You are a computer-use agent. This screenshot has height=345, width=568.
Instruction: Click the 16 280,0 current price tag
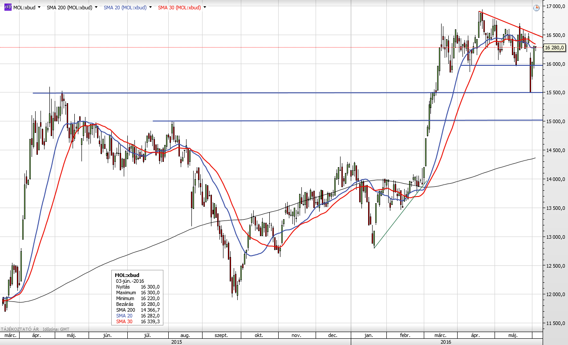[554, 48]
